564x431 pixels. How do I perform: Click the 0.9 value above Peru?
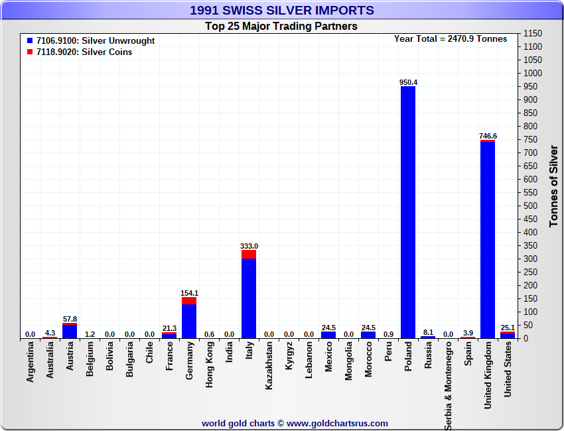point(388,334)
